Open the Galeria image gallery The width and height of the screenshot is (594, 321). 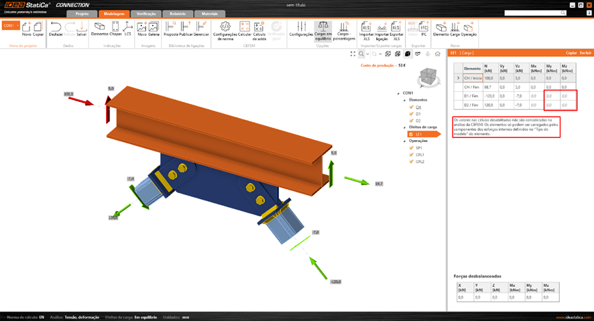pos(154,29)
